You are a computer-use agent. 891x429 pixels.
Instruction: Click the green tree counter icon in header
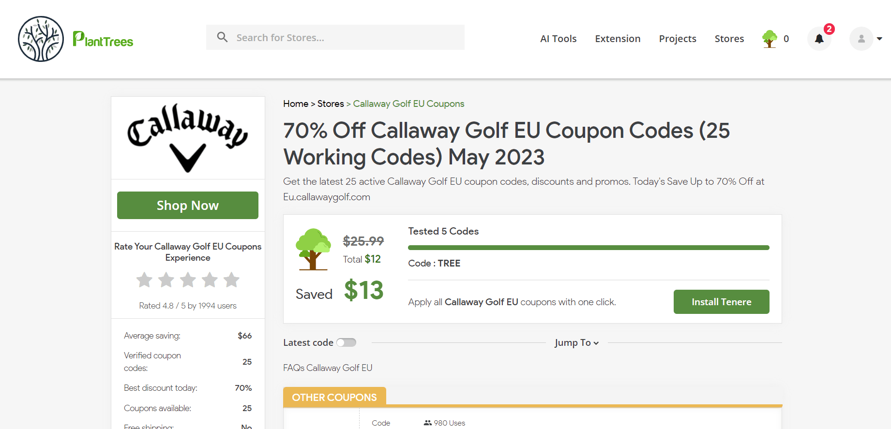(x=770, y=39)
